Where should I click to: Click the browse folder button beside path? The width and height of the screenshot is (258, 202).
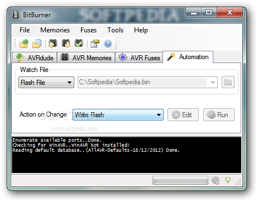pyautogui.click(x=228, y=82)
